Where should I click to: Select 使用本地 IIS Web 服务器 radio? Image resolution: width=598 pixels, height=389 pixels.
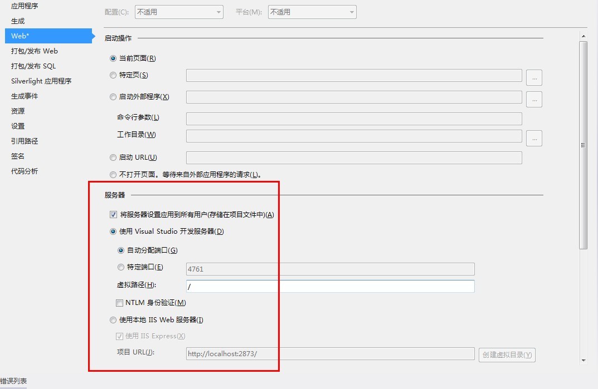[x=113, y=320]
